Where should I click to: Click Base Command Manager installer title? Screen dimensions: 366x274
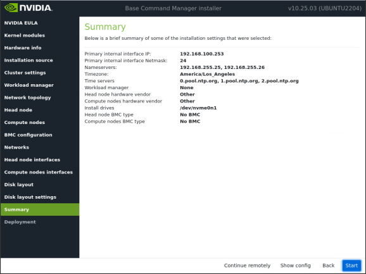click(174, 8)
